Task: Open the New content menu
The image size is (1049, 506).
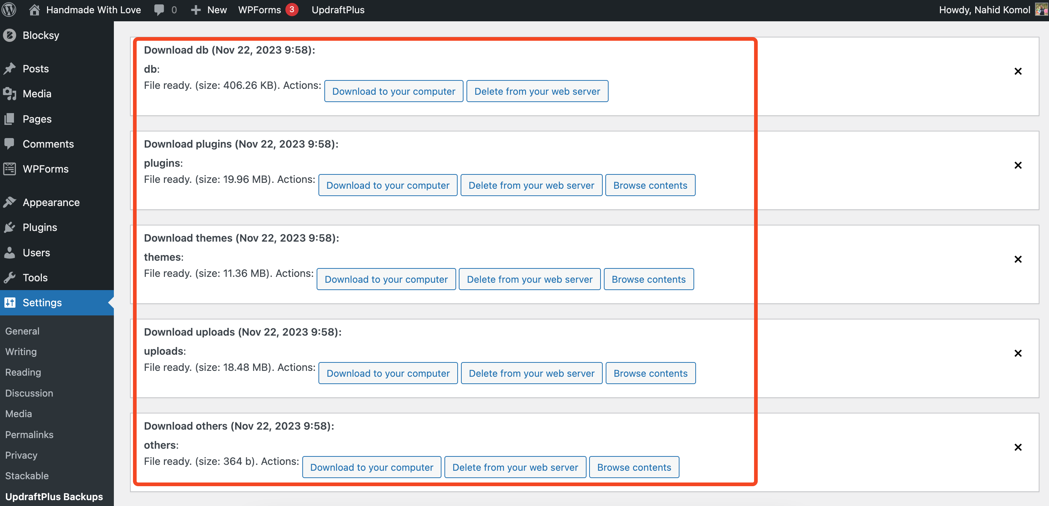Action: tap(209, 10)
